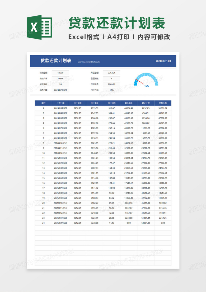Click the Loan Repayment Schedule subtitle
The width and height of the screenshot is (206, 292).
point(89,62)
